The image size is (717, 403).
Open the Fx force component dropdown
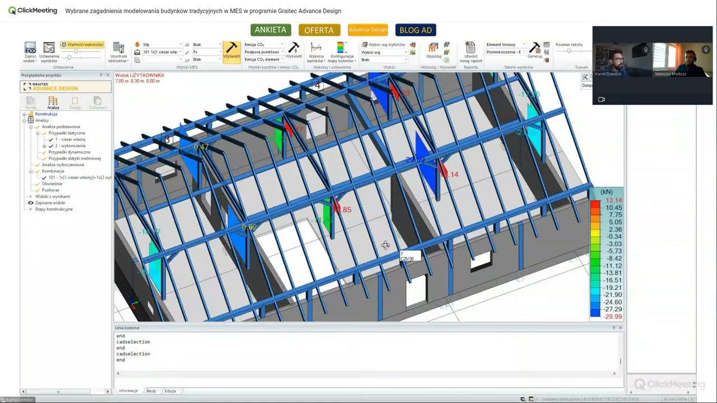(207, 52)
